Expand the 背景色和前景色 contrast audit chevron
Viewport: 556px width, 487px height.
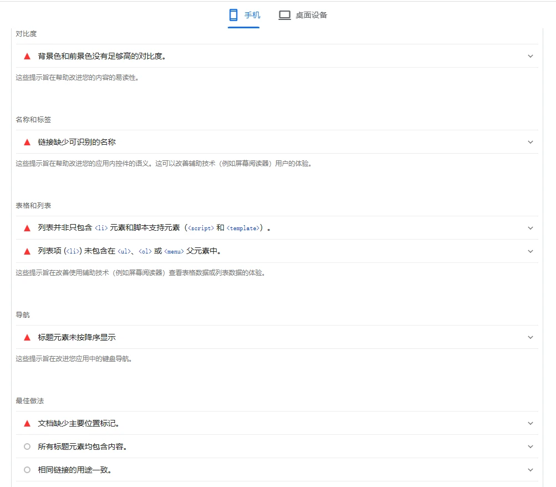click(x=530, y=56)
